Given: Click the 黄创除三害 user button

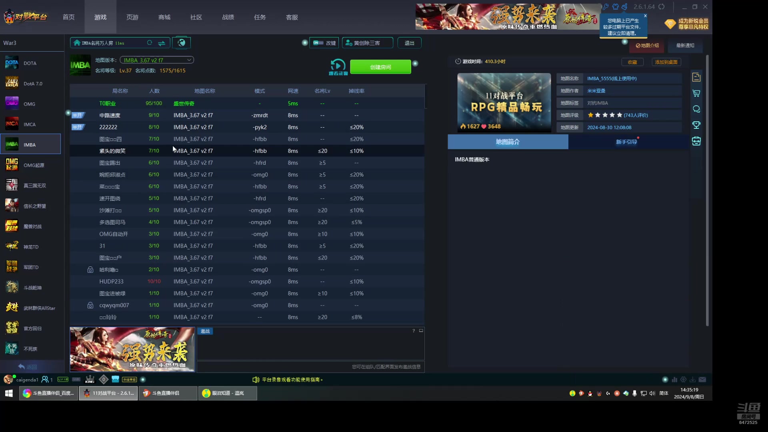Looking at the screenshot, I should (x=367, y=43).
